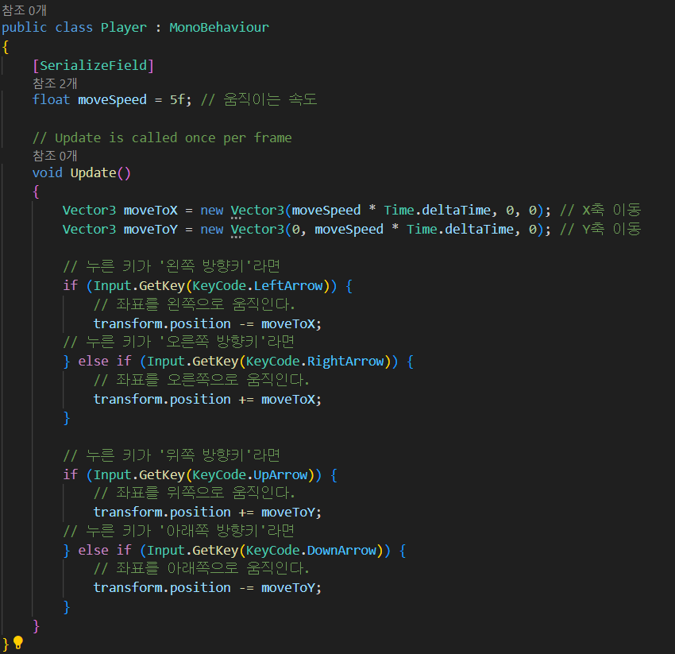675x654 pixels.
Task: Click the '// Y축 이동' comment
Action: (600, 229)
